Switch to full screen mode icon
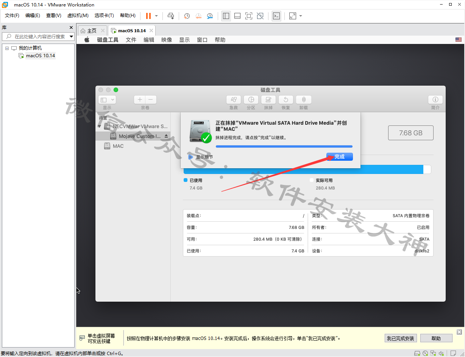The width and height of the screenshot is (465, 357). 249,16
